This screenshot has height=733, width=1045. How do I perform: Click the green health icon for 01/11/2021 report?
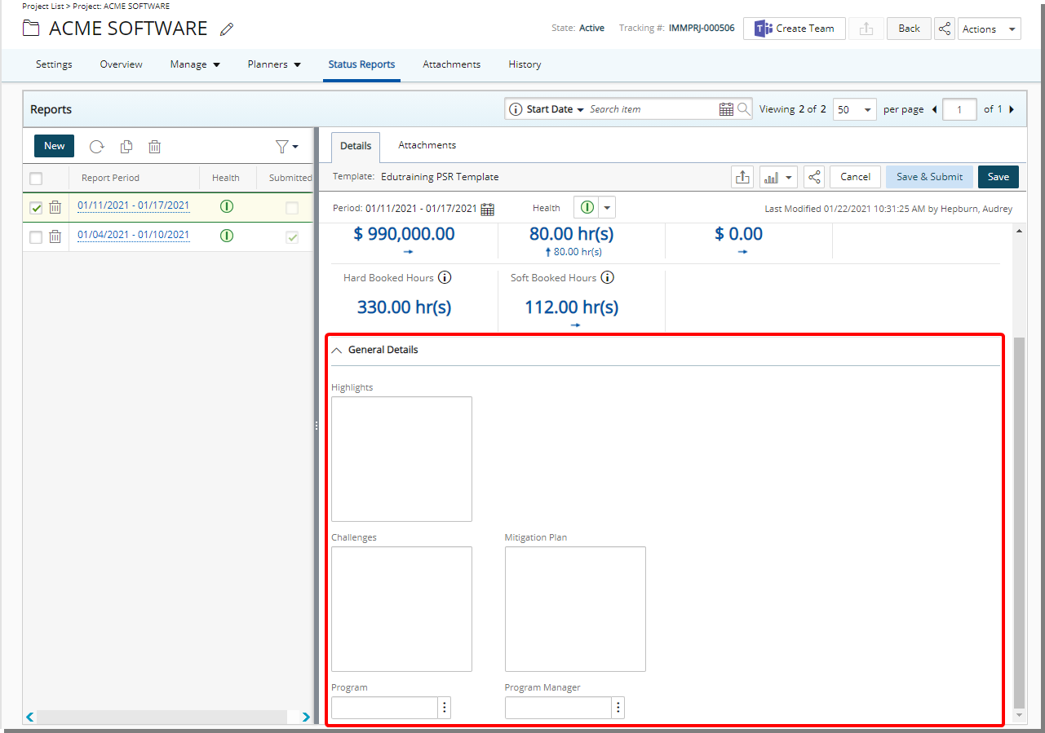[x=227, y=206]
